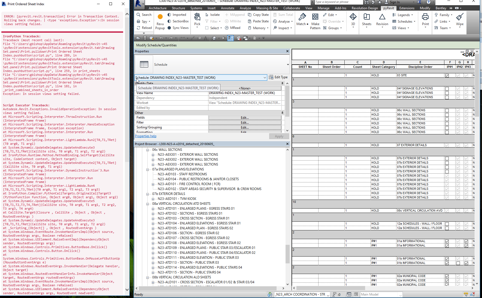Uncheck IP#1 for 03 SITE row
Viewport: 482px width, 298px height.
(447, 76)
